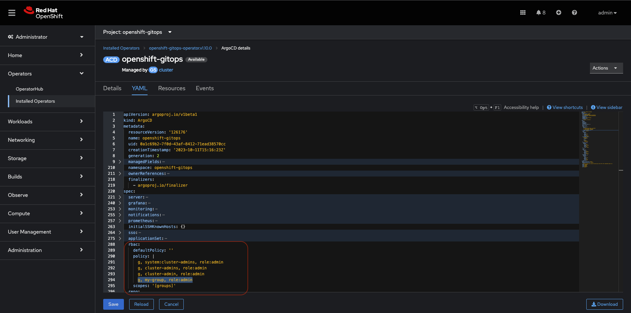
Task: Click the ACD resource badge
Action: (x=111, y=60)
